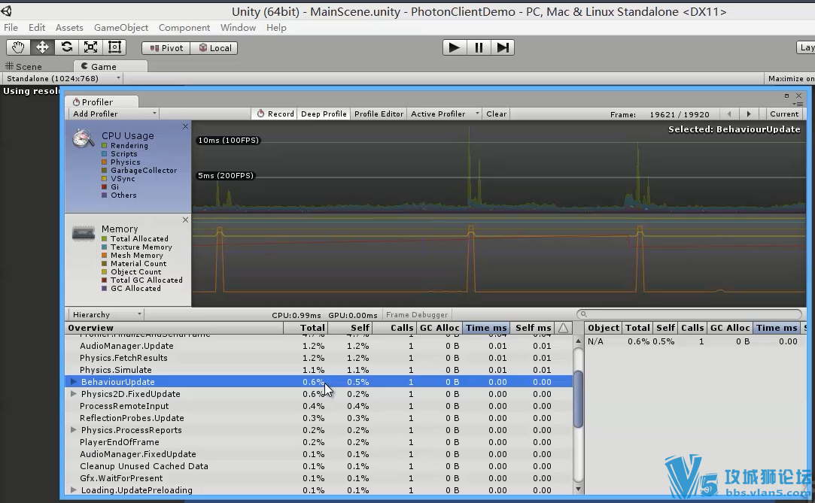Click the warning column icon

point(564,328)
